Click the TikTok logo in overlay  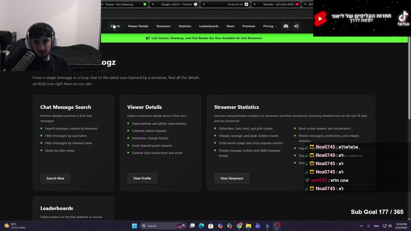(403, 19)
